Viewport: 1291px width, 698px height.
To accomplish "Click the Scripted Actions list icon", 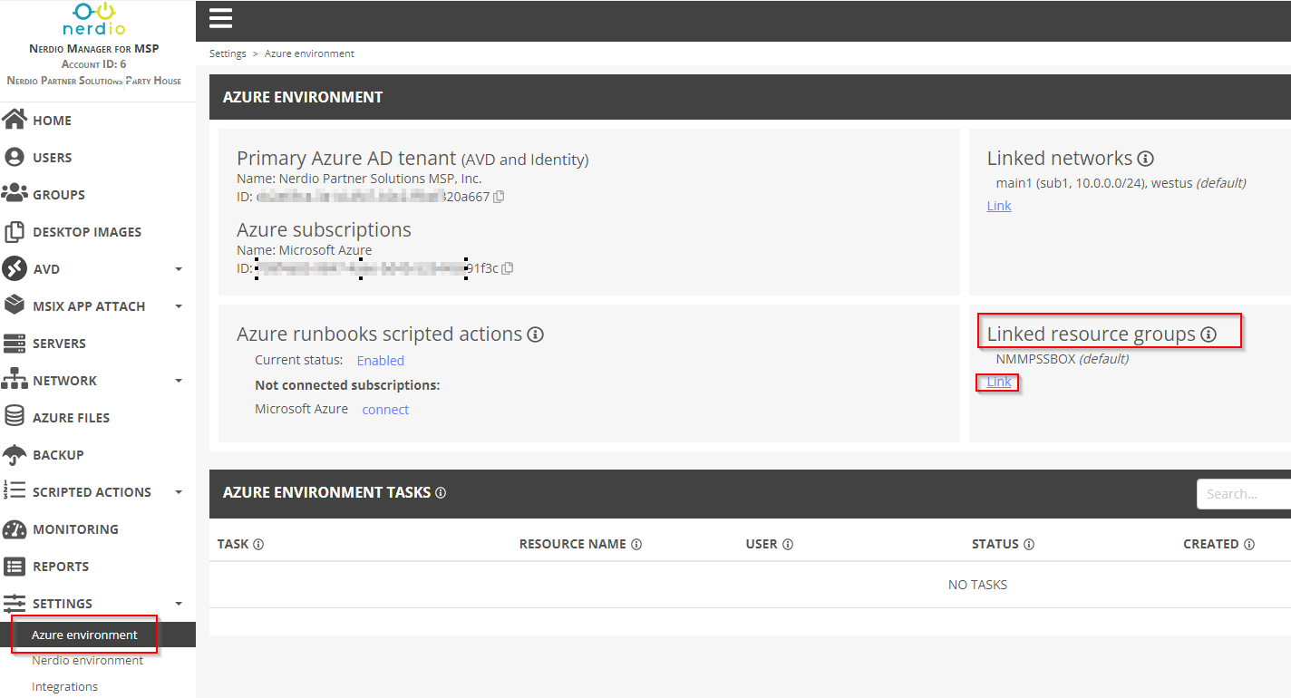I will (15, 491).
